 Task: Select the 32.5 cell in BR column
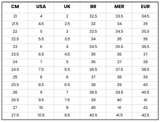pos(93,16)
